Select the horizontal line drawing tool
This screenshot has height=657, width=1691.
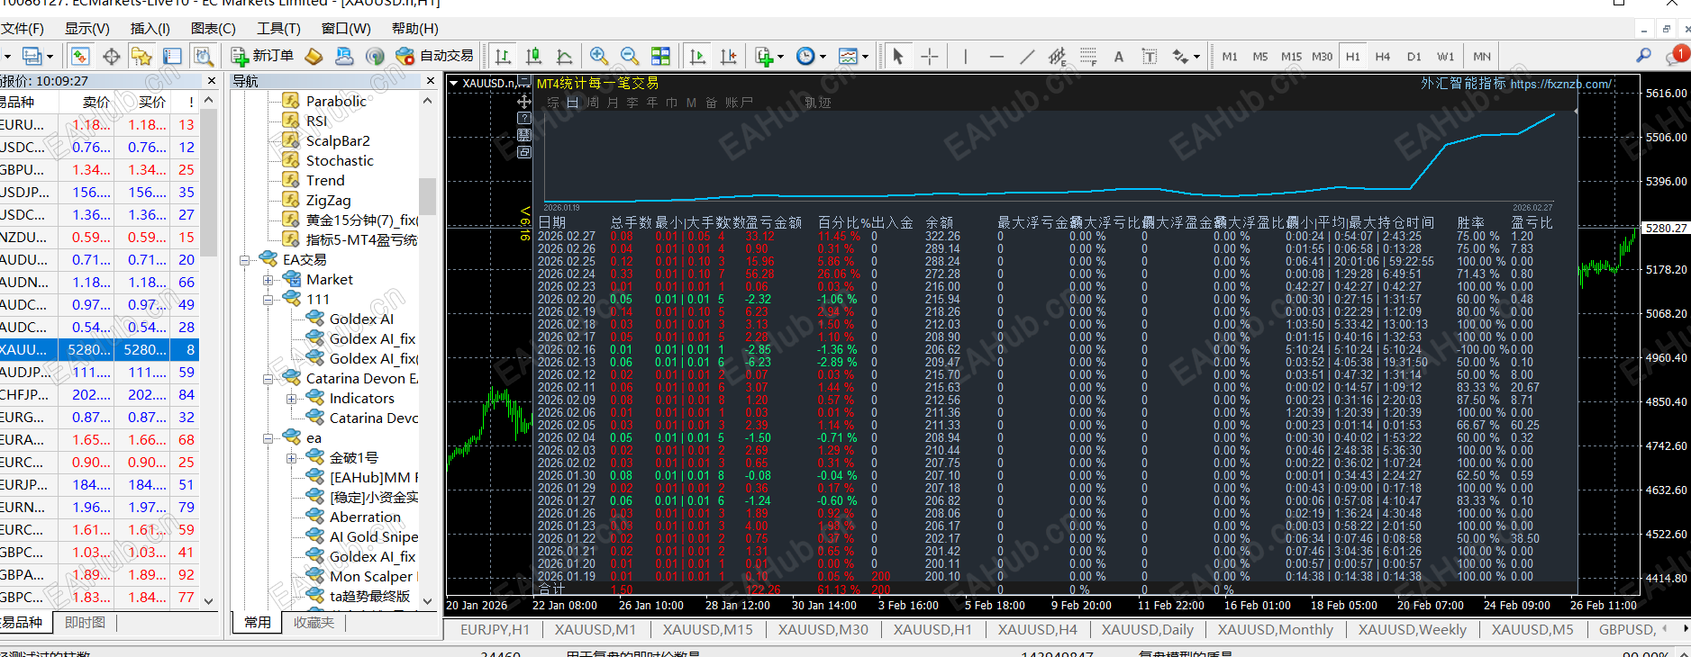point(996,56)
